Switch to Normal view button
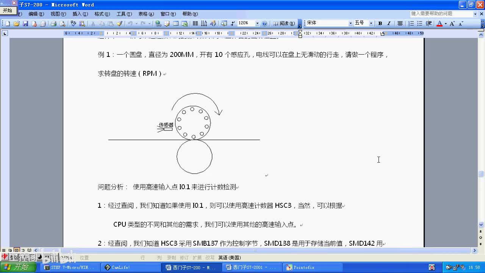 tap(4, 250)
